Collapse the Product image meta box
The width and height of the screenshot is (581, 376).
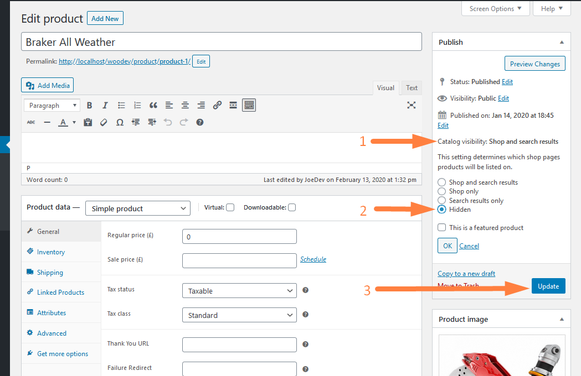click(562, 319)
